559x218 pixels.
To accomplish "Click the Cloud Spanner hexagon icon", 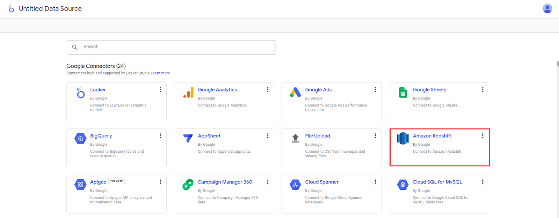I will 295,184.
